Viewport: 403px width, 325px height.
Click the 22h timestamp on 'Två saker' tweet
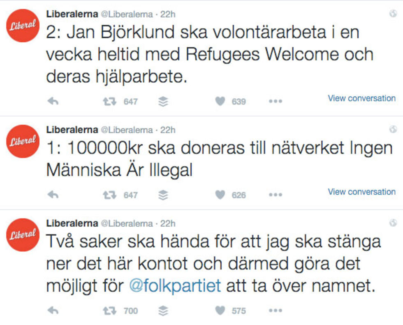click(168, 223)
